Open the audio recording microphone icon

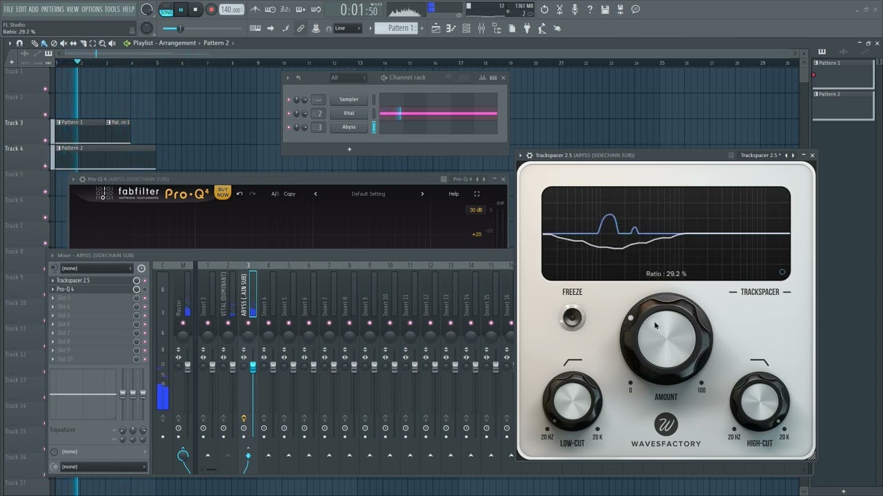coord(575,10)
